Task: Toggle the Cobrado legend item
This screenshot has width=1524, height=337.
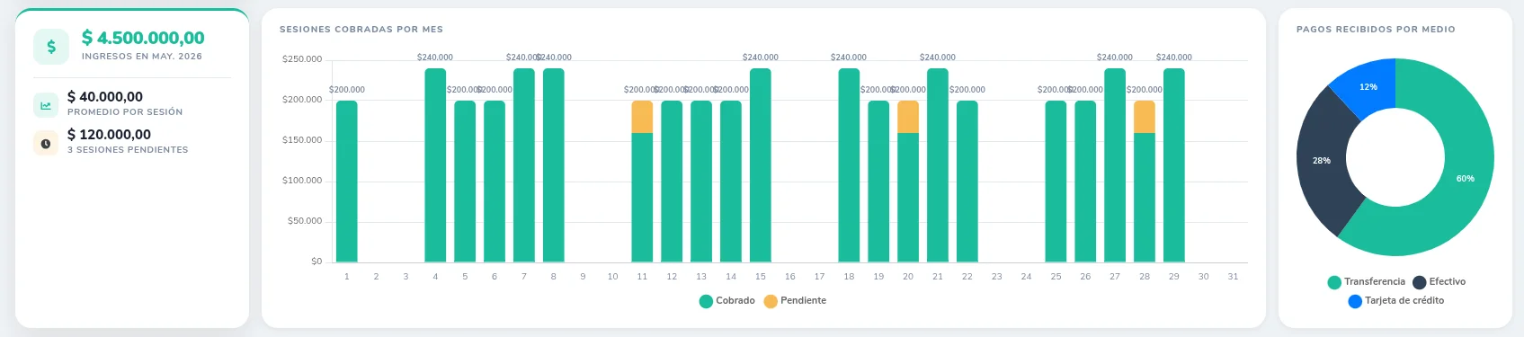Action: tap(727, 301)
